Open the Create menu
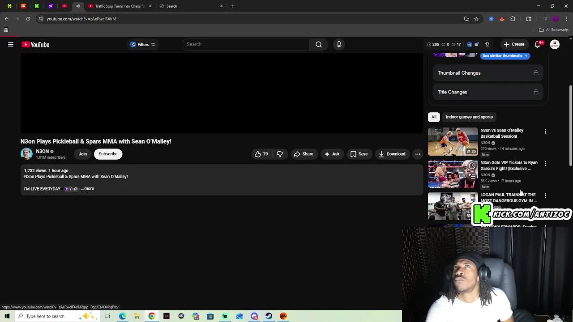 (514, 44)
